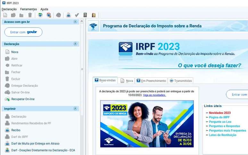Image resolution: width=248 pixels, height=155 pixels.
Task: Click the open declaration toolbar icon
Action: tap(13, 15)
